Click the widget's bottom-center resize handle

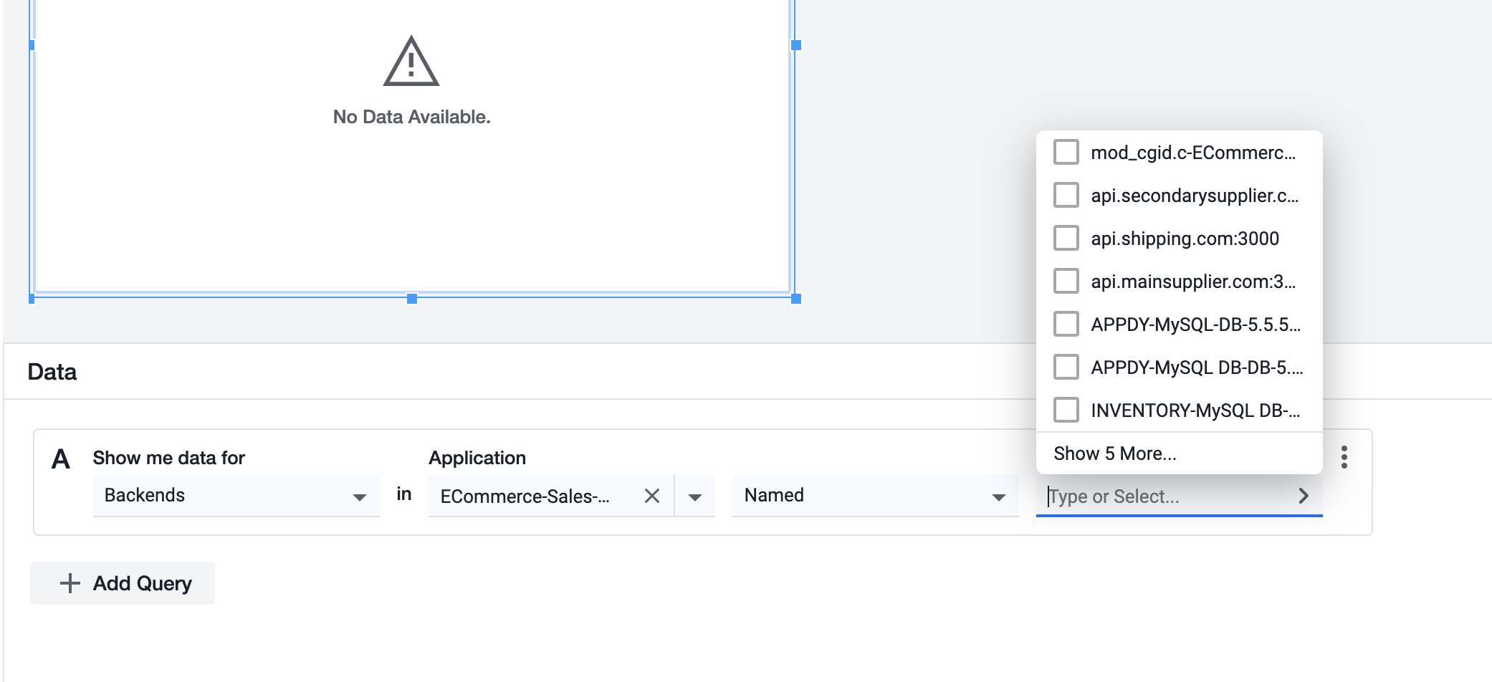coord(412,299)
